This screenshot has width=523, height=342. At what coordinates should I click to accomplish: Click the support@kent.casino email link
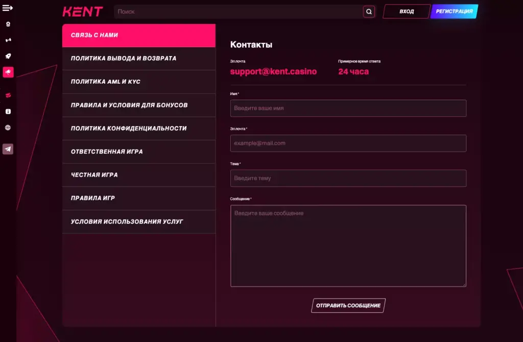[x=273, y=71]
